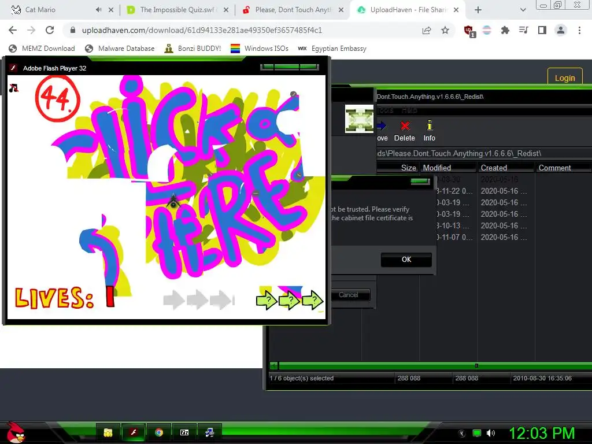Screen dimensions: 592x444
Task: Use the third green skip arrow
Action: pyautogui.click(x=313, y=300)
